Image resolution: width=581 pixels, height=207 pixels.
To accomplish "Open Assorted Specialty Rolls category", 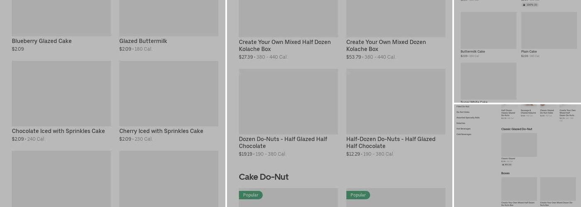I will coord(468,118).
